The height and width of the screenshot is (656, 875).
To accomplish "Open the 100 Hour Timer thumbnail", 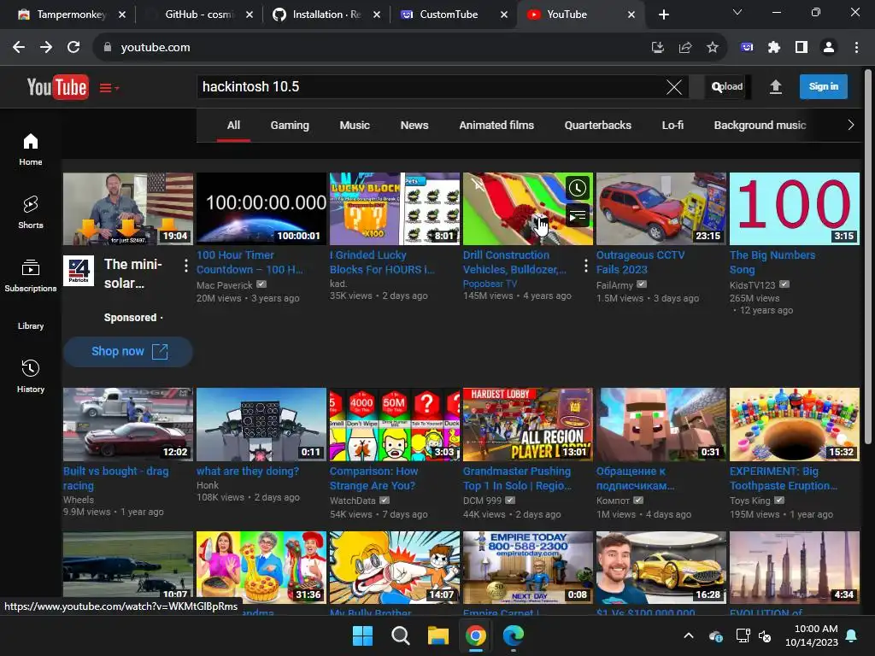I will pyautogui.click(x=261, y=208).
